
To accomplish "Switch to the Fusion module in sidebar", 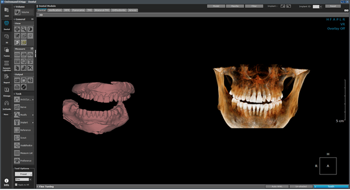I will pos(7,52).
